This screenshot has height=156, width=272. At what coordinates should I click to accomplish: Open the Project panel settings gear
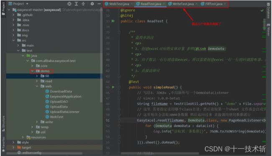(x=92, y=4)
